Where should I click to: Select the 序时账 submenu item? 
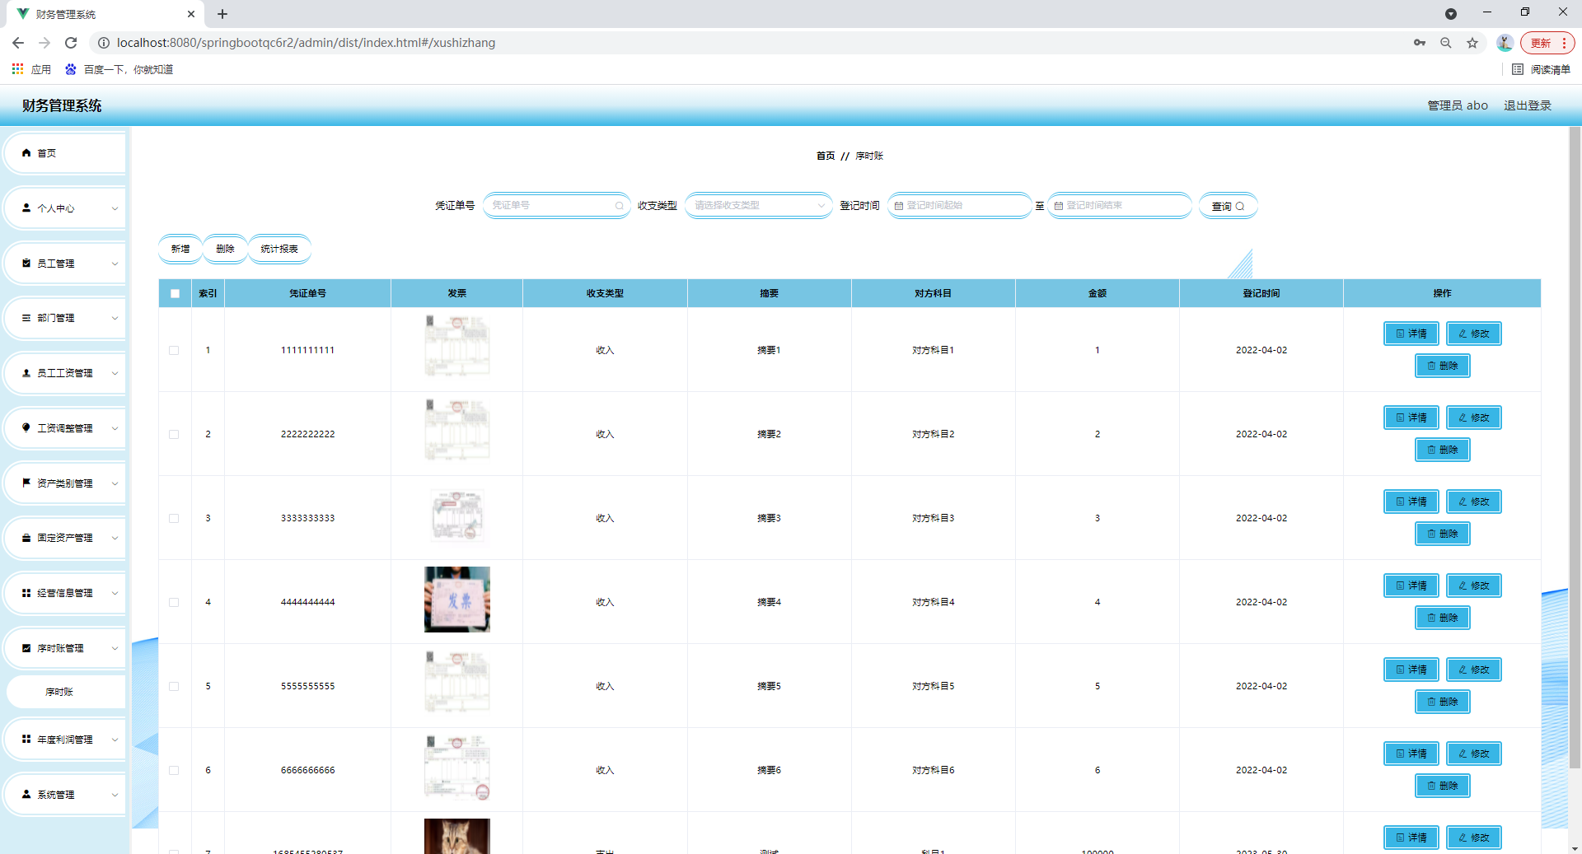59,692
